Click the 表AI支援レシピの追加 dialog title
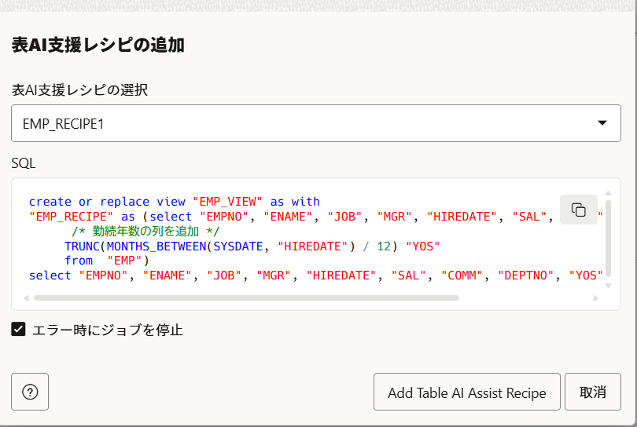 click(98, 45)
